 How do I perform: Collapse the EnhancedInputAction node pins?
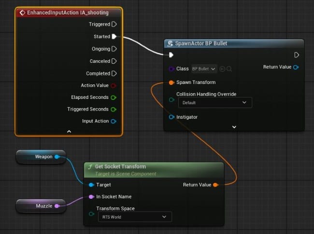[69, 131]
